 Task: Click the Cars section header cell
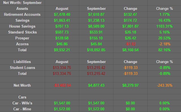(22, 97)
